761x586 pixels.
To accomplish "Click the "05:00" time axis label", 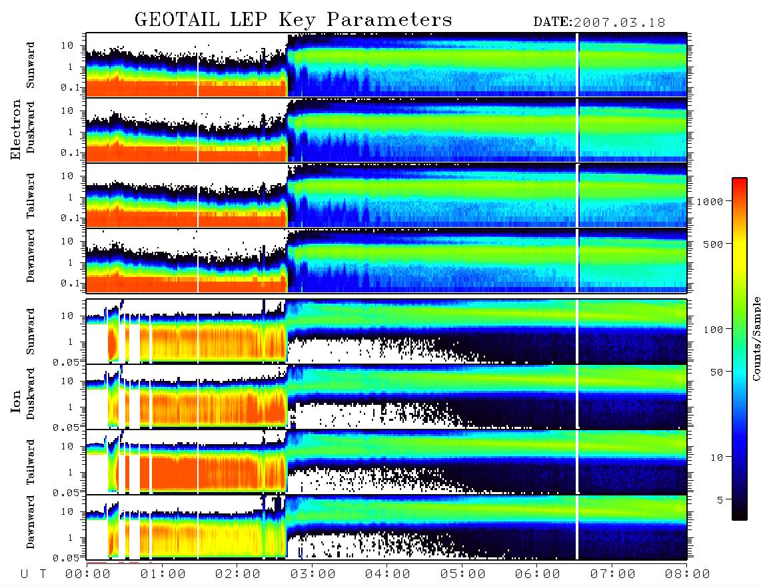I will (463, 575).
